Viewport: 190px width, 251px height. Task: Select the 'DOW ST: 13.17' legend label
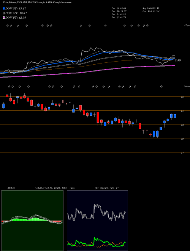[16, 8]
